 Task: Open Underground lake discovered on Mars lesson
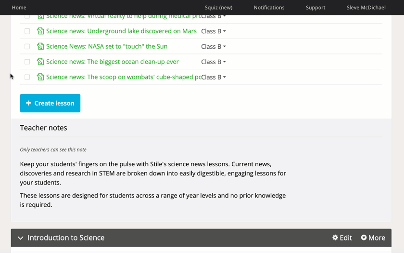tap(121, 31)
